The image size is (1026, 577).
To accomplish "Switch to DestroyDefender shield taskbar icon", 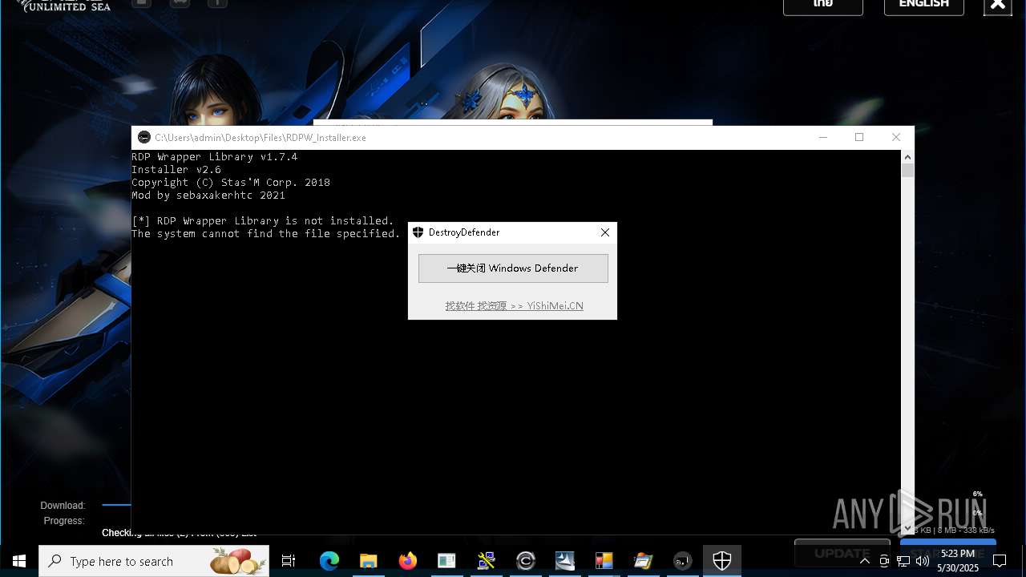I will 722,561.
